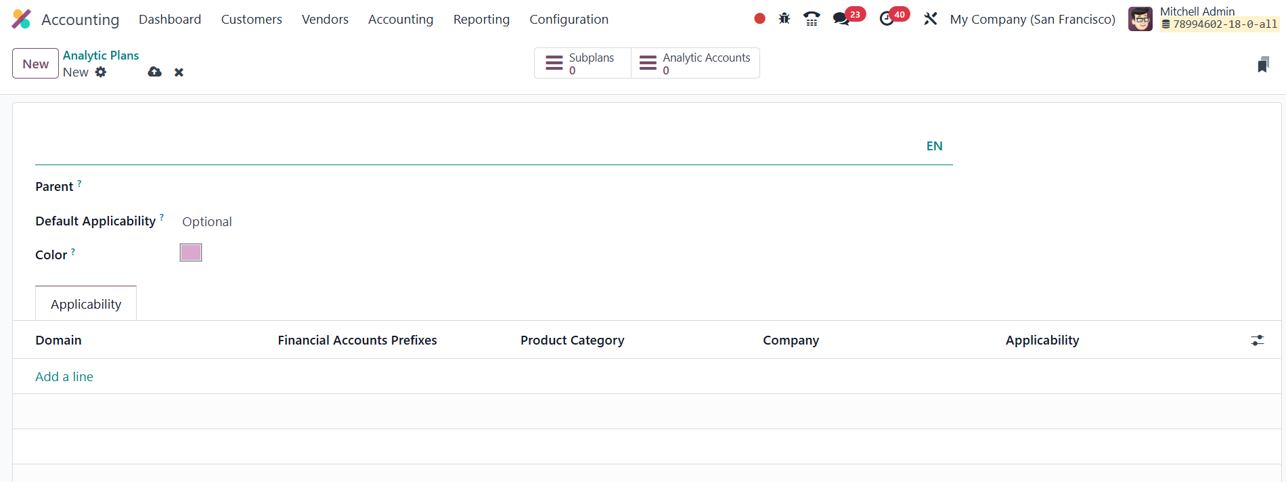Toggle the bookmark icon on the right
The width and height of the screenshot is (1286, 482).
point(1263,64)
